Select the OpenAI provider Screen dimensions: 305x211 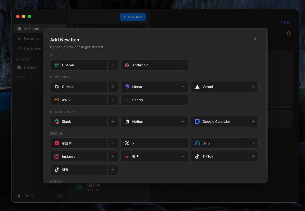click(79, 65)
